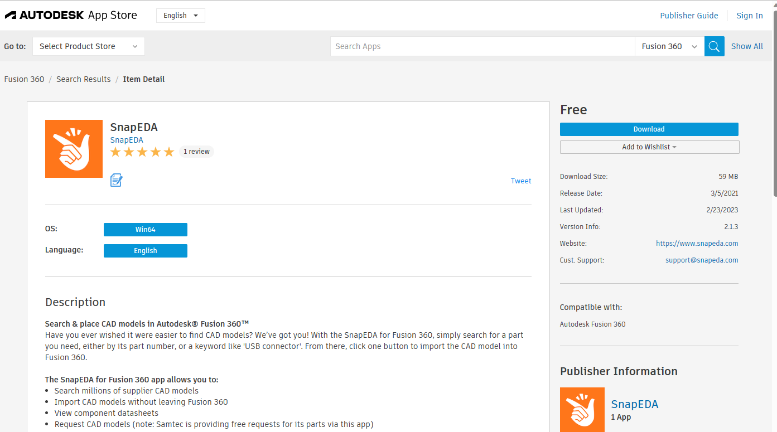Screen dimensions: 777x432
Task: Click the SnapEDA orange app logo
Action: pyautogui.click(x=74, y=149)
